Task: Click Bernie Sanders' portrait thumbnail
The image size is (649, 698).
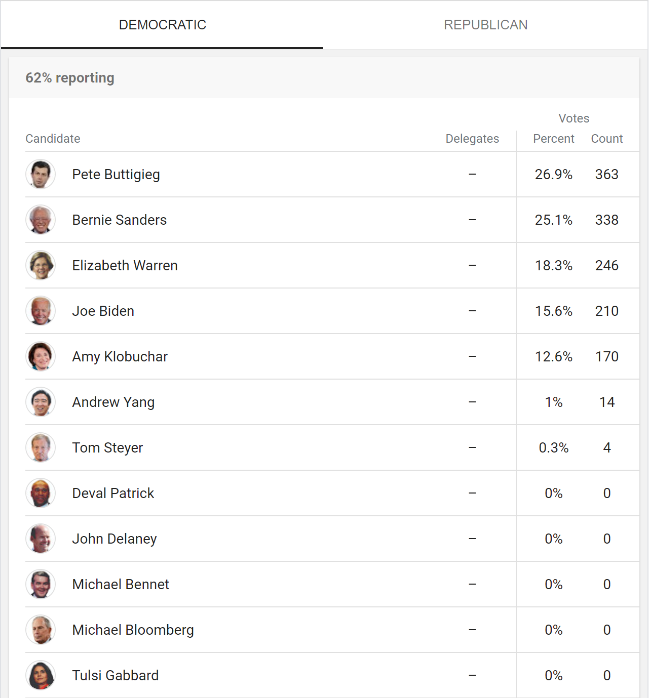Action: point(41,220)
